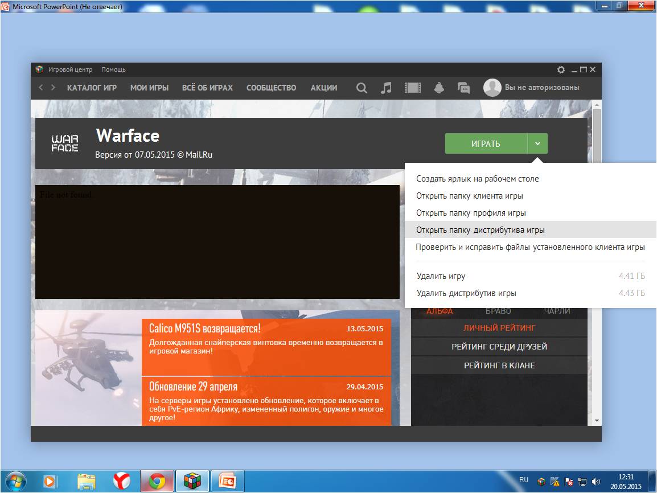Go to ВСЁ ОБ ИГРАХ tab
657x493 pixels.
(207, 88)
